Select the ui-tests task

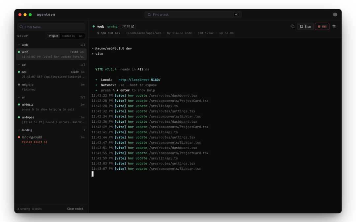pyautogui.click(x=51, y=107)
